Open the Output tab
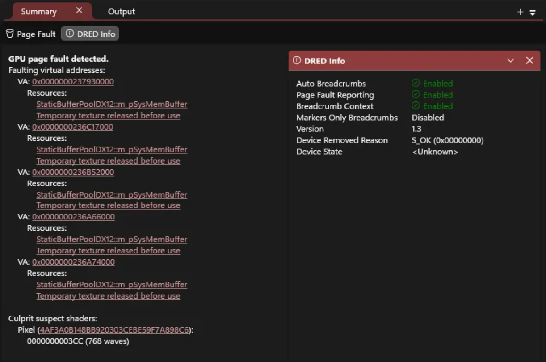This screenshot has height=362, width=546. [122, 12]
